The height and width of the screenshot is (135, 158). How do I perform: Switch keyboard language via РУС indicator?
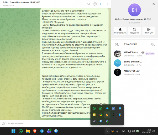tap(123, 131)
